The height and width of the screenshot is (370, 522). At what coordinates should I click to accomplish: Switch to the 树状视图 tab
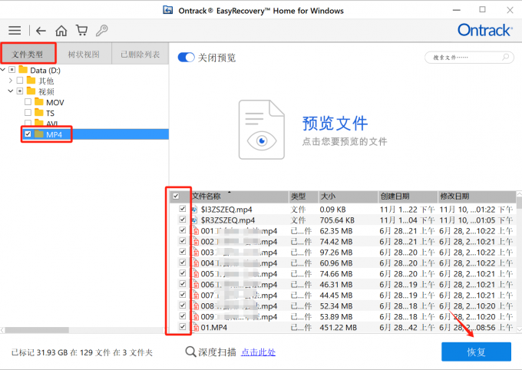tap(84, 54)
